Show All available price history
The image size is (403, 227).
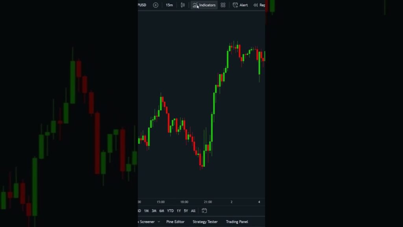[x=193, y=211]
